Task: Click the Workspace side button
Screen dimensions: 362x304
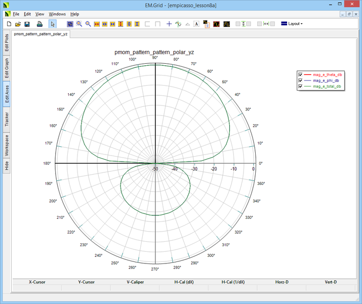Action: click(x=7, y=145)
